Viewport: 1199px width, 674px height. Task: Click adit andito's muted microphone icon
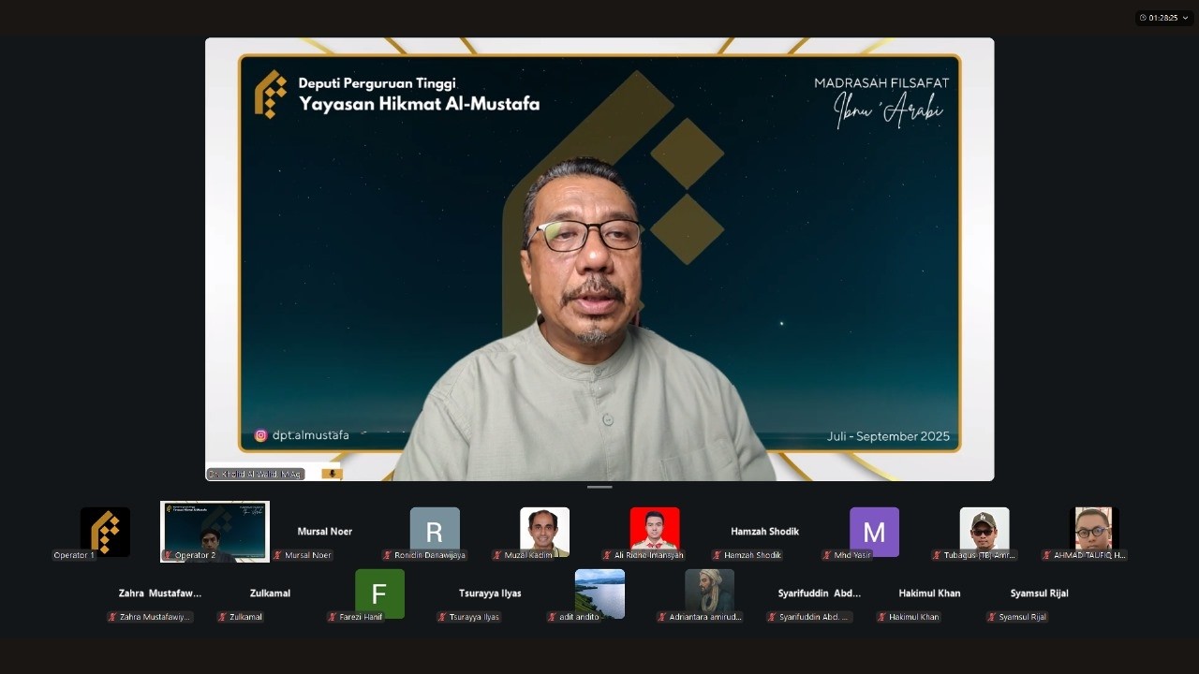[553, 617]
